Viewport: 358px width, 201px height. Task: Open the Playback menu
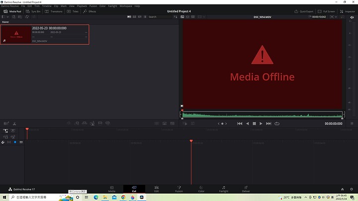point(82,6)
